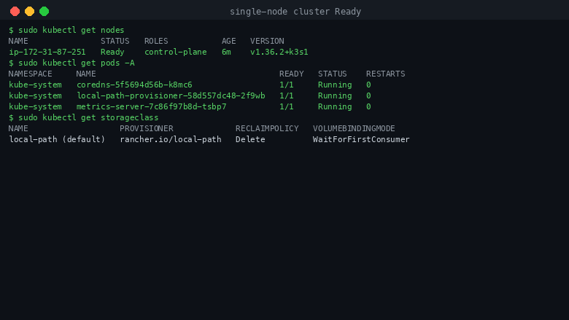Click the 'control-plane' role value

176,52
